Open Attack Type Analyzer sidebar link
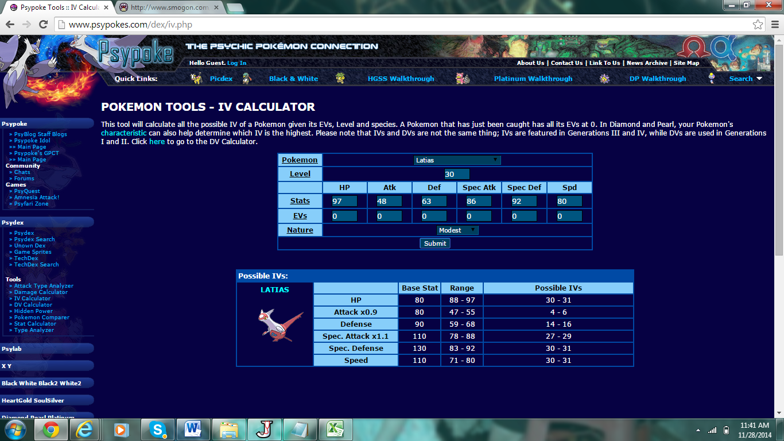Viewport: 784px width, 441px height. click(44, 286)
